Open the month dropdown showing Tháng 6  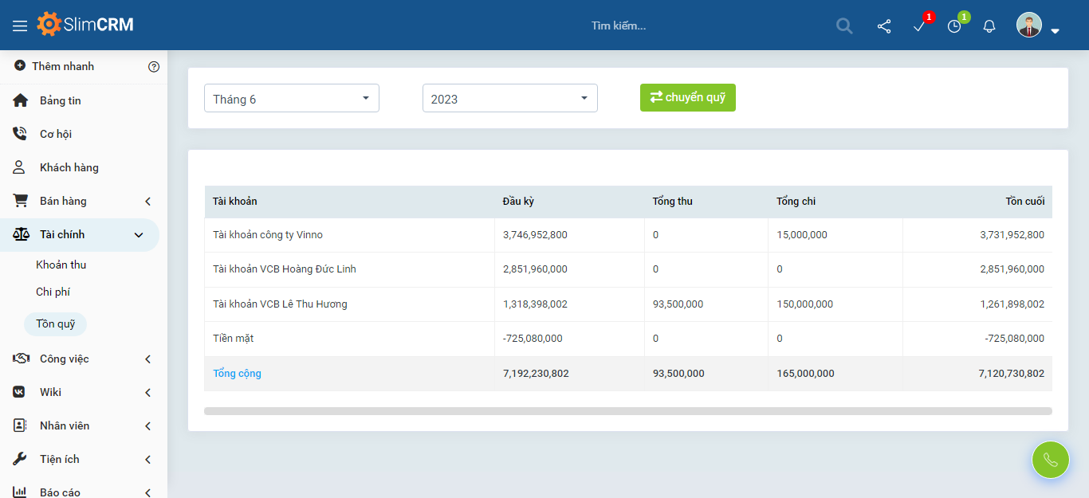(x=292, y=99)
